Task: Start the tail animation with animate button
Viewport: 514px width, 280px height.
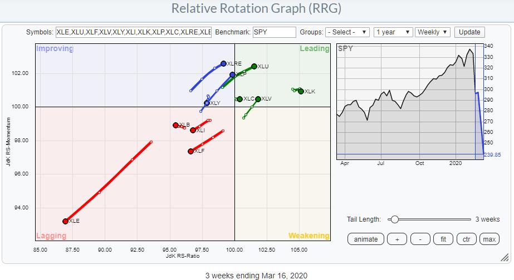Action: point(366,239)
